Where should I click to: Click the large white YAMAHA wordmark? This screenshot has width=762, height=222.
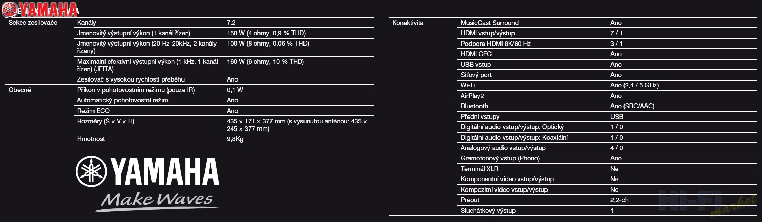click(x=165, y=172)
